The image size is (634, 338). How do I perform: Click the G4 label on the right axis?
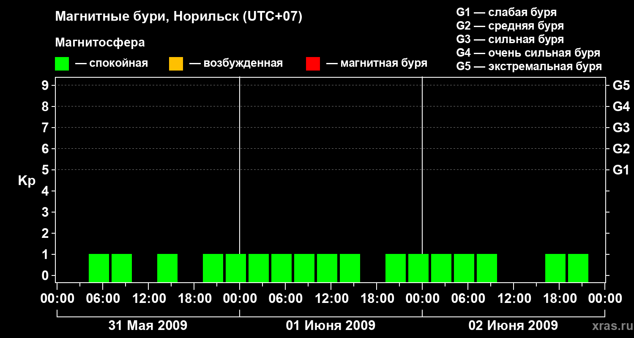pyautogui.click(x=621, y=106)
